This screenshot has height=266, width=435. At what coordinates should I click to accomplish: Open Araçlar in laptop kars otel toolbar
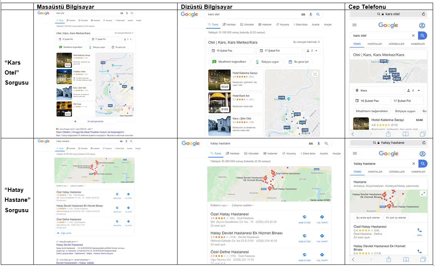328,25
